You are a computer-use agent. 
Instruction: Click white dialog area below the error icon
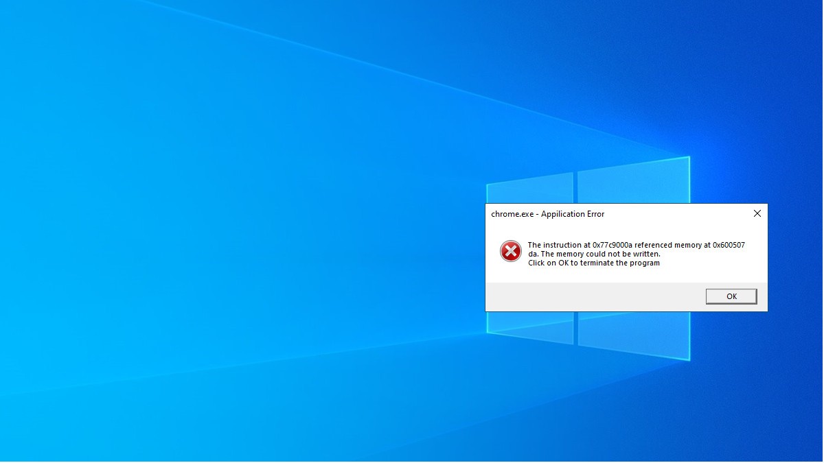[510, 273]
